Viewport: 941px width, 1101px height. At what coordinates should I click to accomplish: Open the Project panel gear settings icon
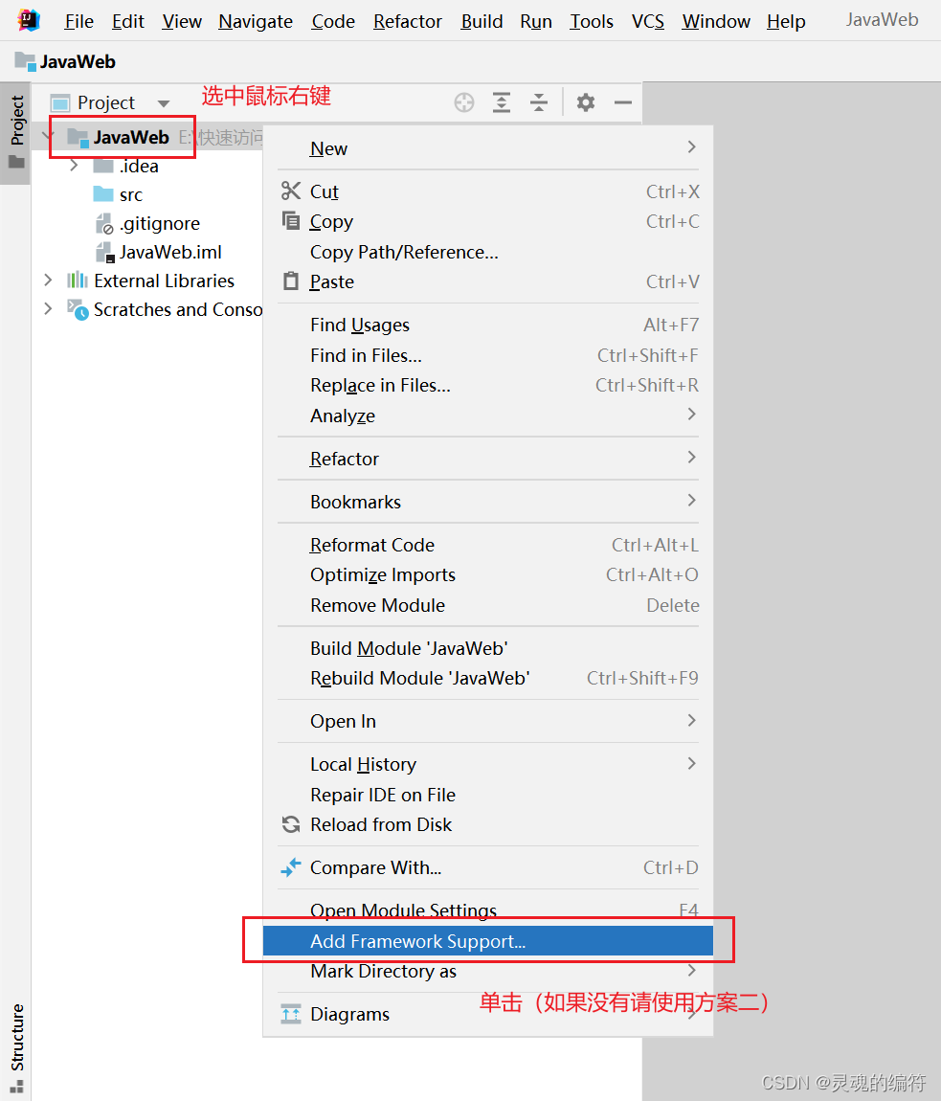click(x=586, y=102)
